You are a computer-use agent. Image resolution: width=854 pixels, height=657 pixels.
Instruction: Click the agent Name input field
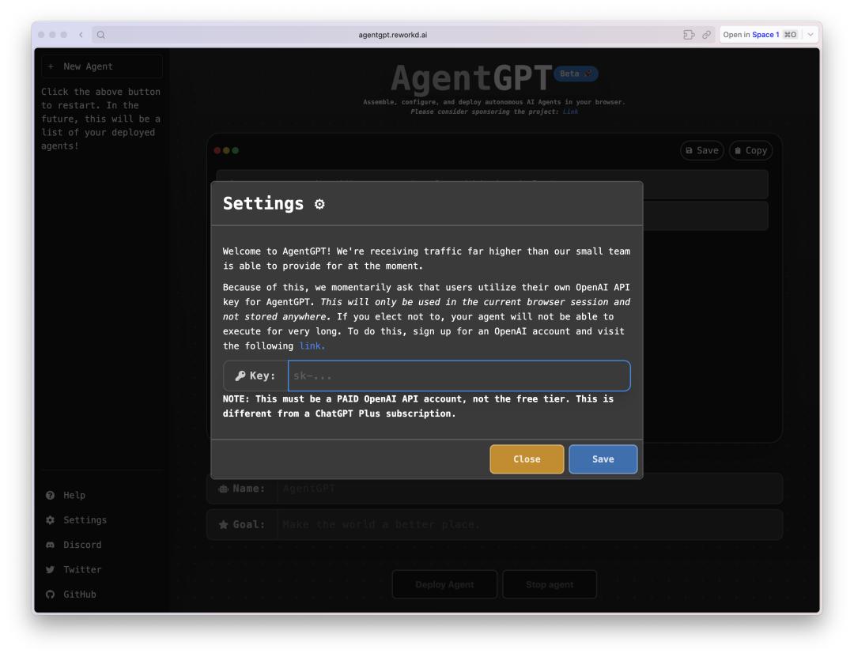click(x=530, y=488)
